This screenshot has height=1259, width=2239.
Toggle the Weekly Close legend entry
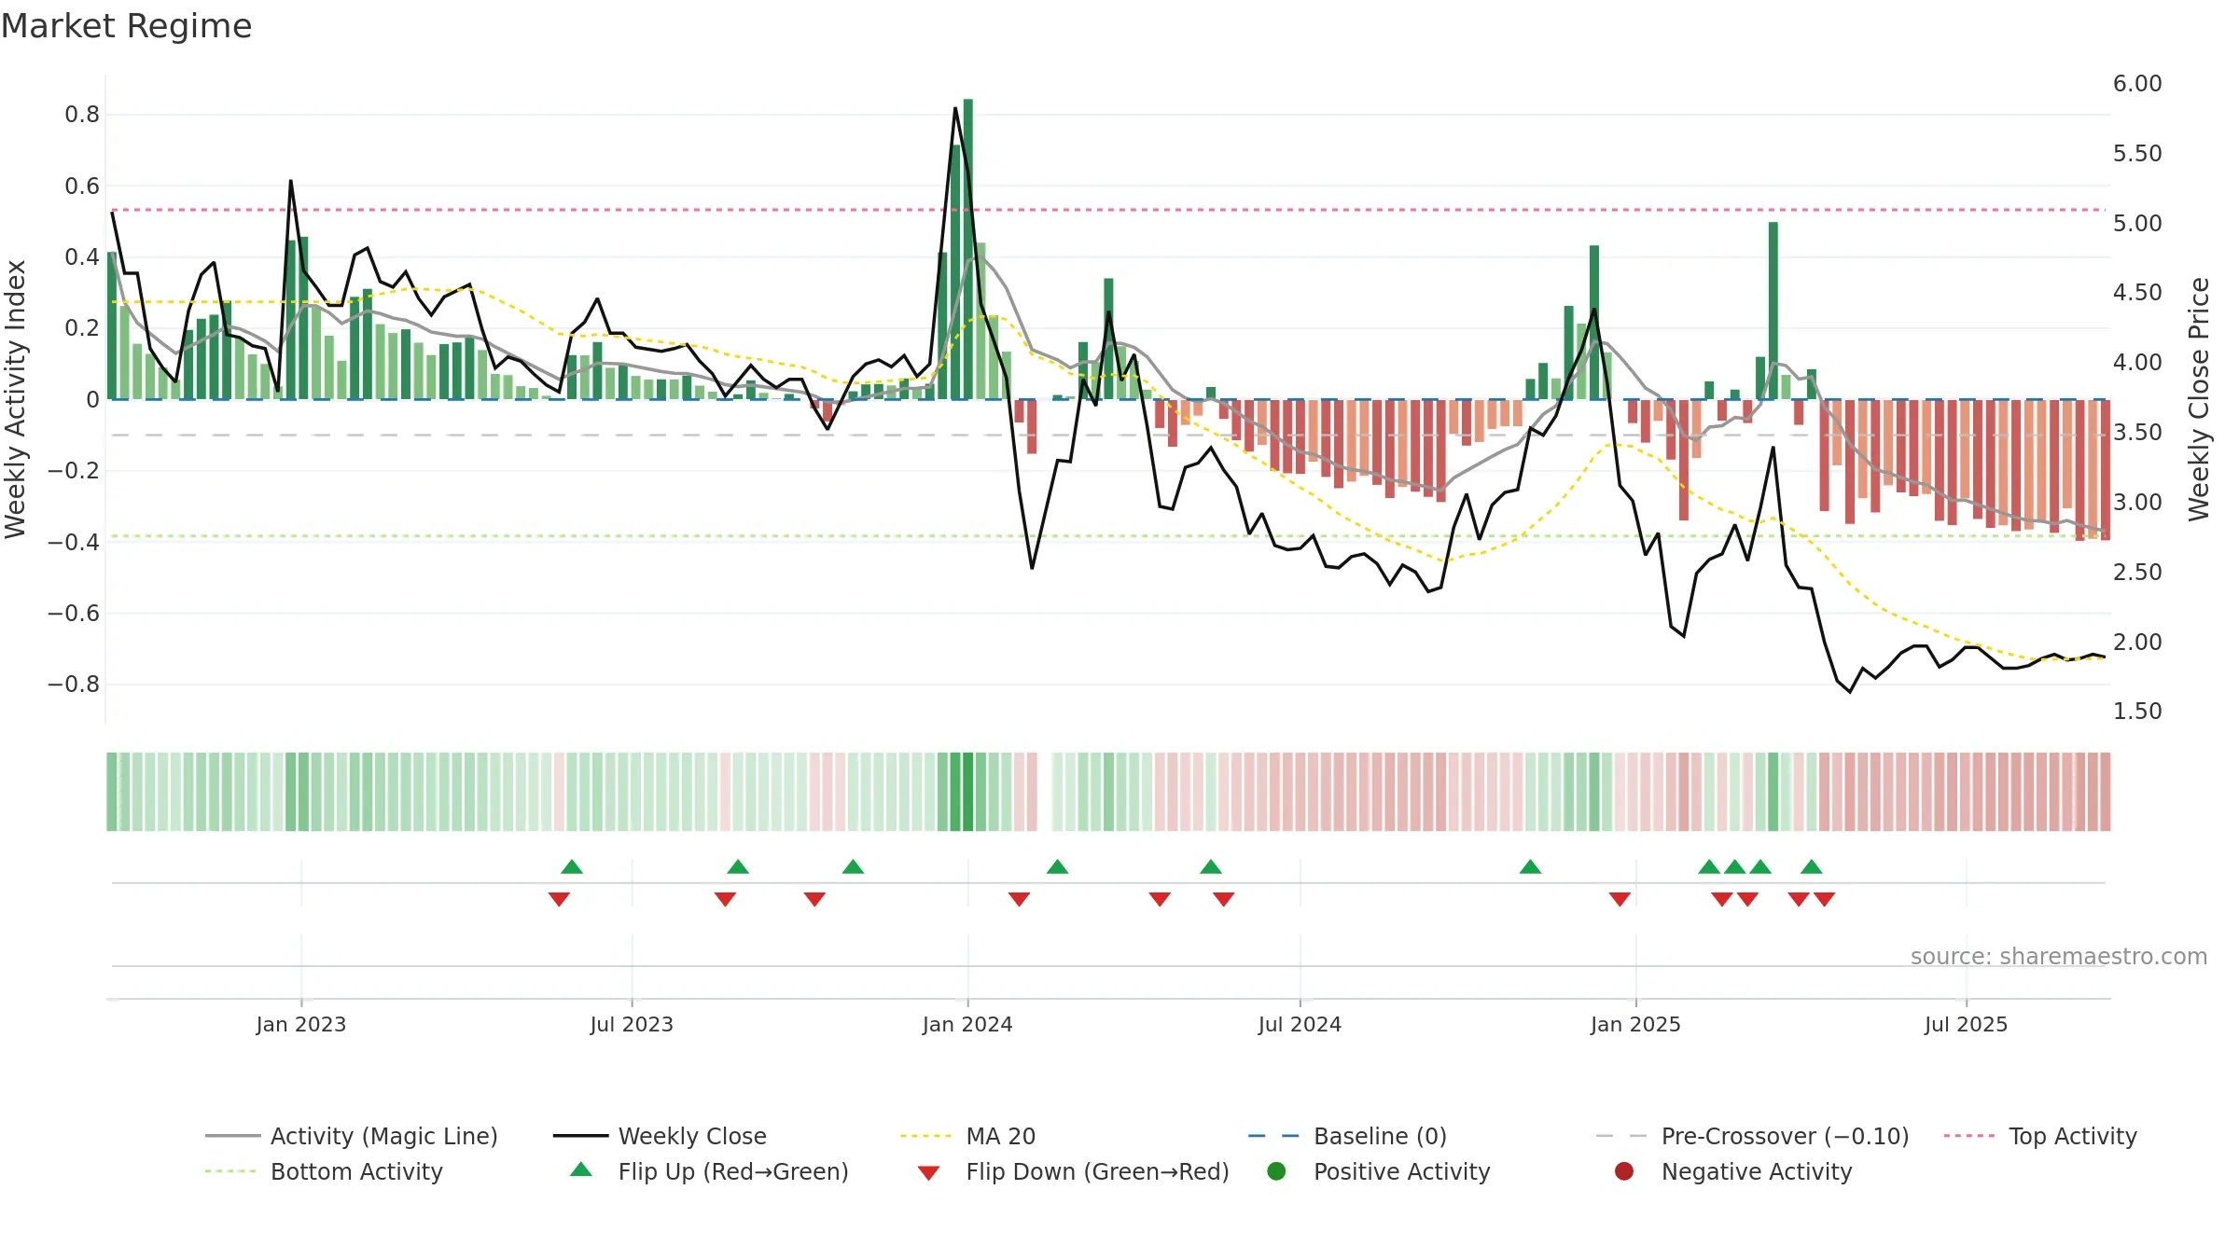pyautogui.click(x=660, y=1136)
